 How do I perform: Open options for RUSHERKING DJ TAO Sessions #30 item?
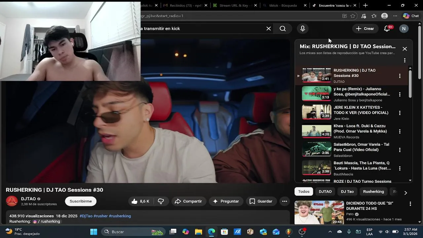pyautogui.click(x=400, y=76)
